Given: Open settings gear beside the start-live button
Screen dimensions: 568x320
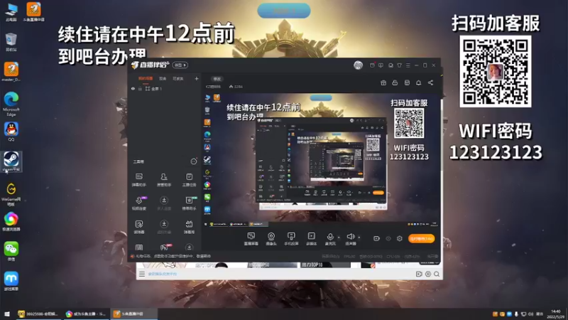Looking at the screenshot, I should click(400, 238).
